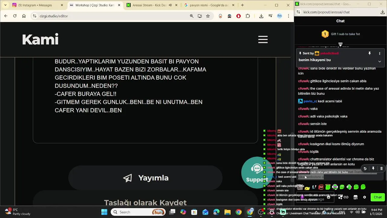Open Kick chat settings gear
This screenshot has width=387, height=218.
364,197
